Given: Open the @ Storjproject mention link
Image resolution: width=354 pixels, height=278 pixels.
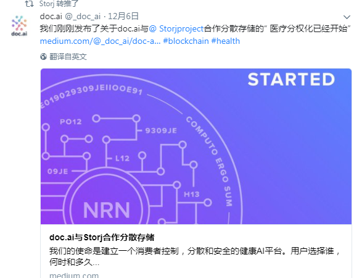Looking at the screenshot, I should point(176,29).
